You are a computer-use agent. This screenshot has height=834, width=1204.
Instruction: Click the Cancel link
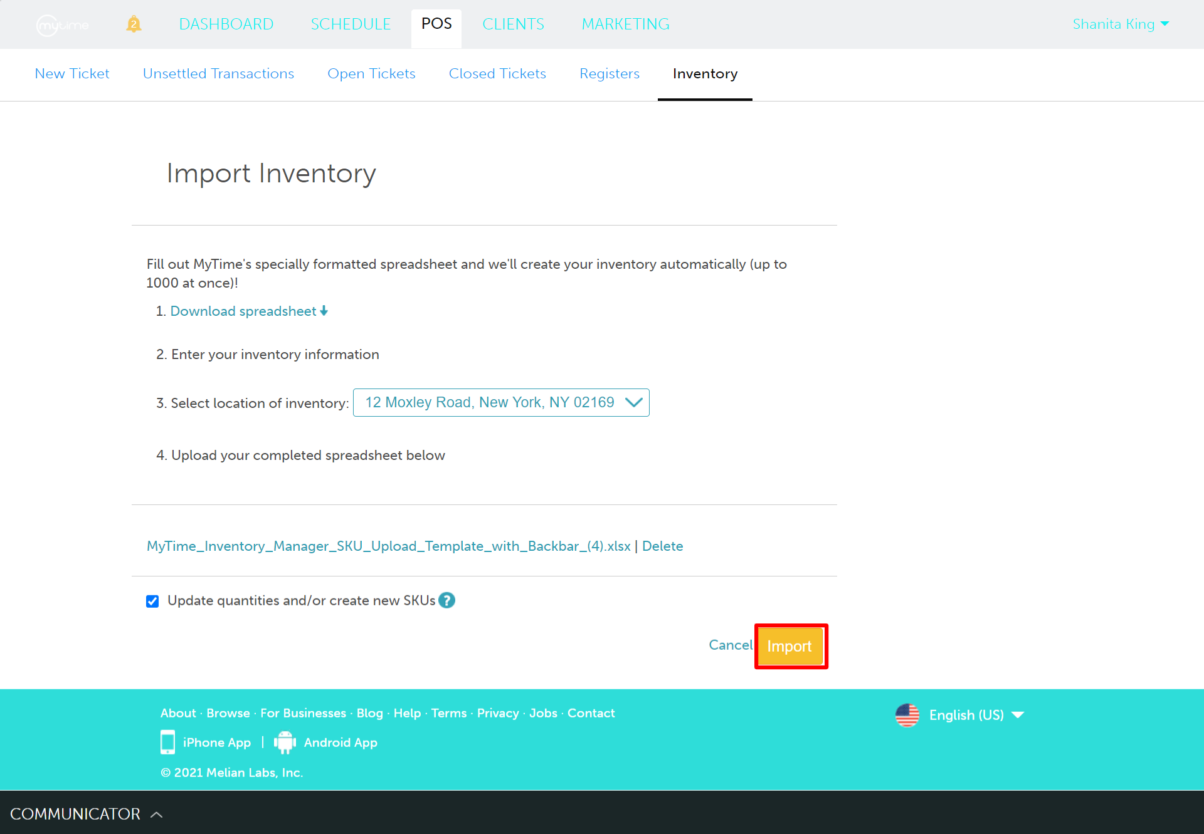point(730,645)
